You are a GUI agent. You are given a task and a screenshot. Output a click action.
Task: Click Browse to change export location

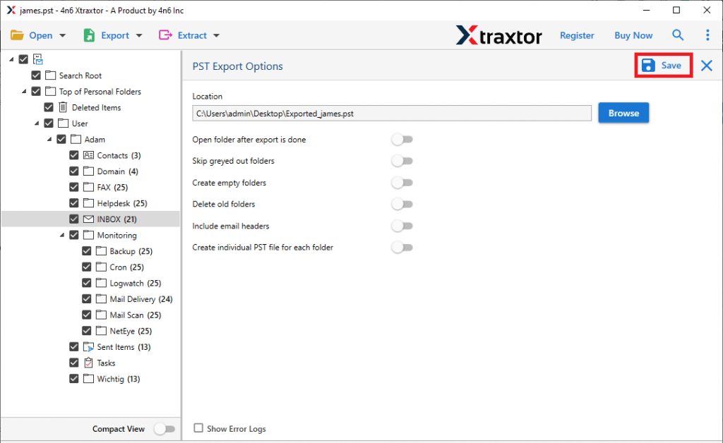point(623,112)
